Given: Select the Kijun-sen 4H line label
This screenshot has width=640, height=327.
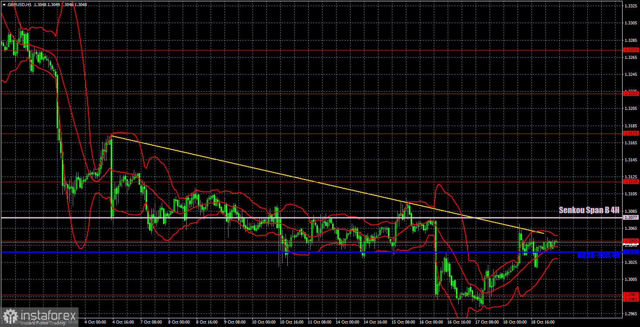Looking at the screenshot, I should (x=598, y=255).
